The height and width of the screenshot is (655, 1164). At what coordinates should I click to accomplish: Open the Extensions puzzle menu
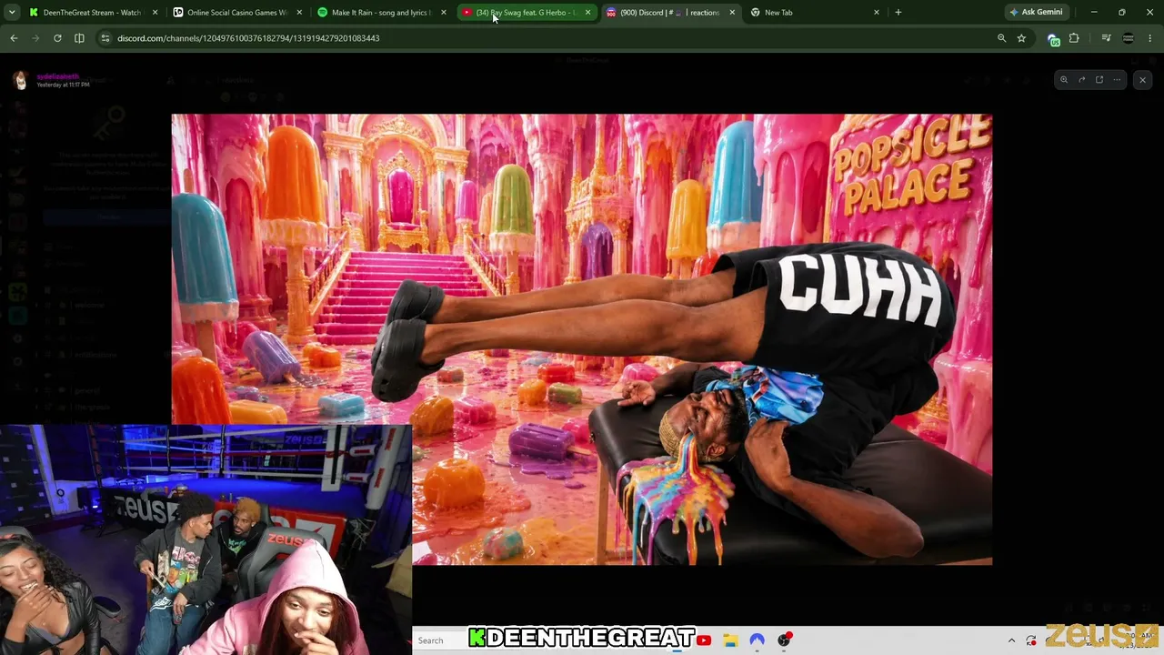tap(1074, 38)
